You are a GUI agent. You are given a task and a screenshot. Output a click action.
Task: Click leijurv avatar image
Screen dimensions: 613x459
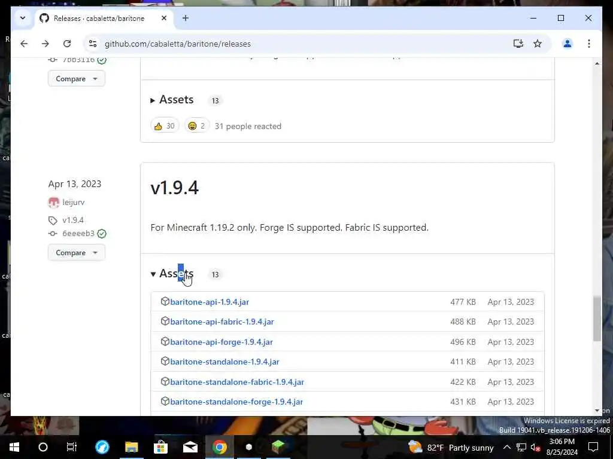click(x=53, y=203)
